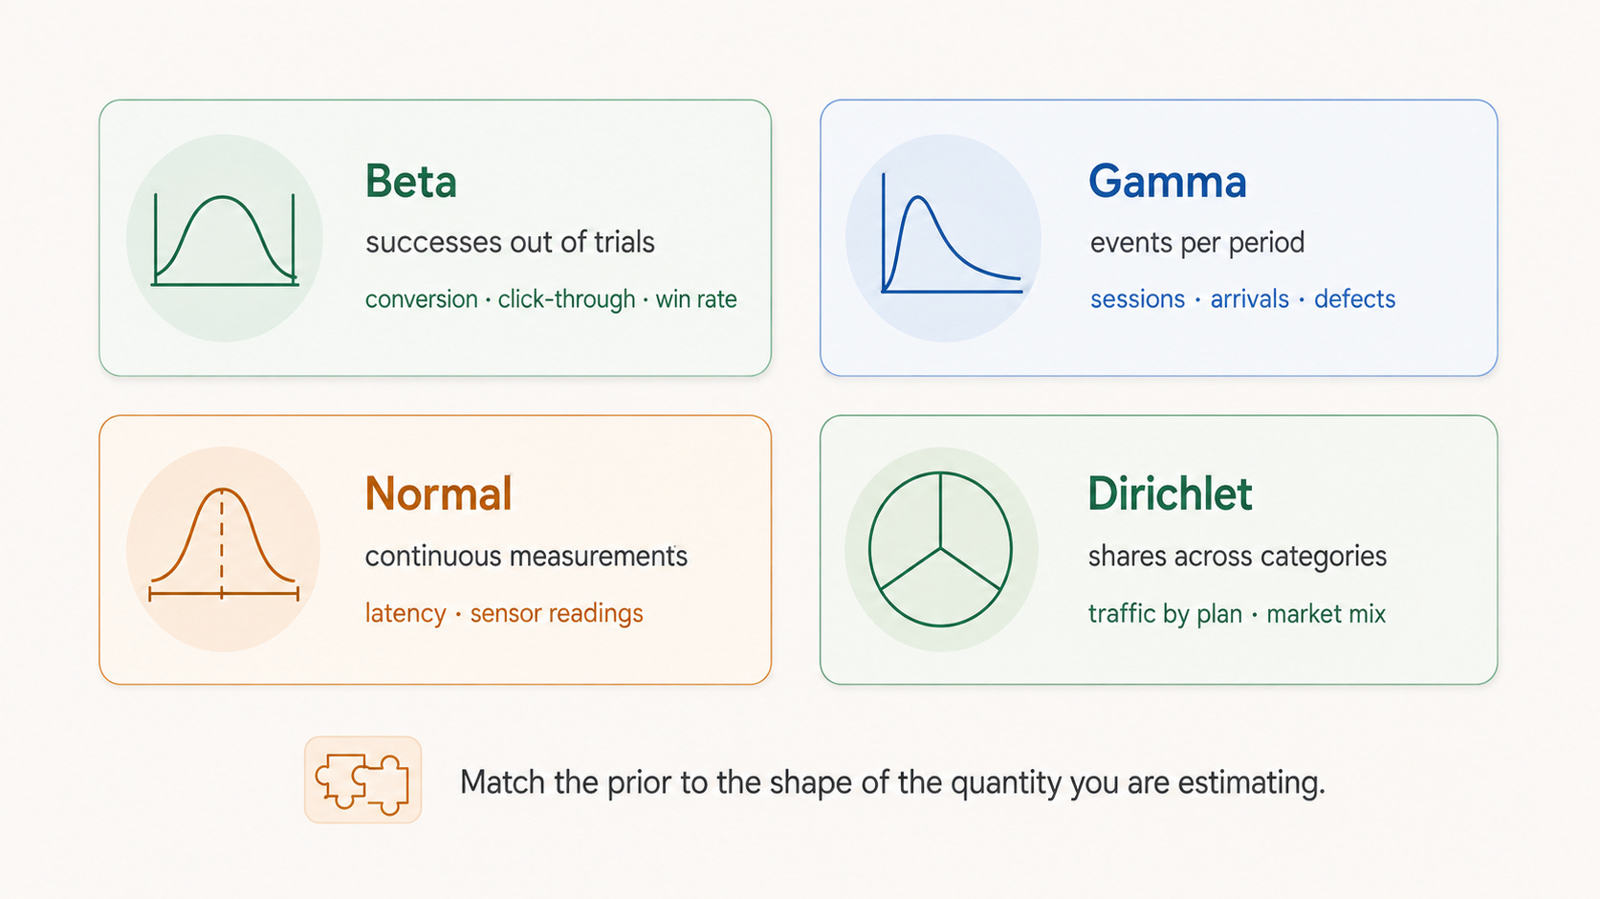The width and height of the screenshot is (1600, 899).
Task: Click the Dirichlet pie chart icon
Action: point(940,549)
